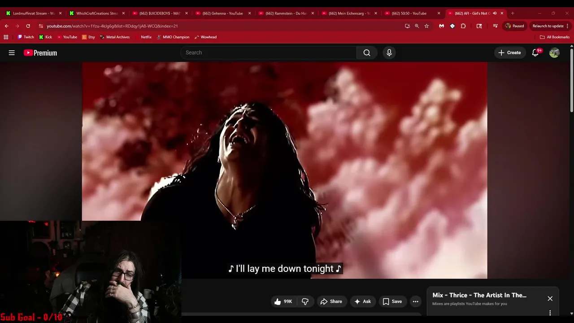Click the video player to pause

point(285,170)
